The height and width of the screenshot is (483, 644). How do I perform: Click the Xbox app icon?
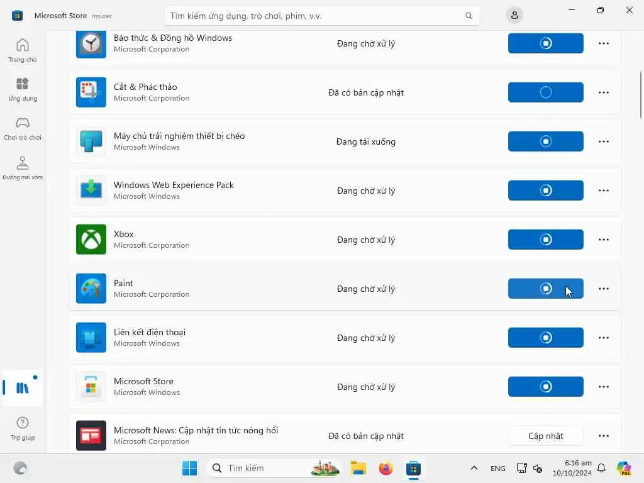point(91,240)
